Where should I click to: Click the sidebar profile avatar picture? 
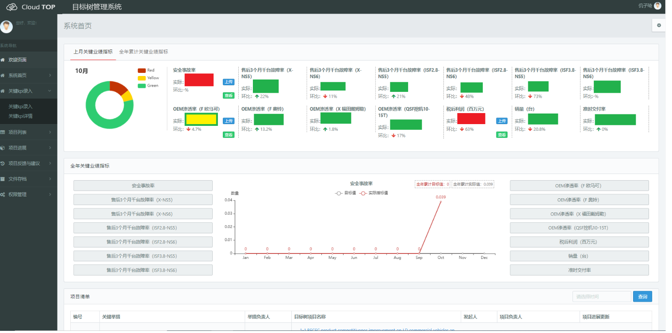click(x=6, y=26)
